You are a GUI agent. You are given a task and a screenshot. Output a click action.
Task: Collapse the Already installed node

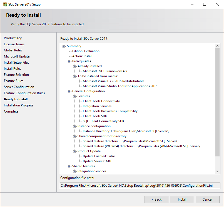pyautogui.click(x=74, y=66)
